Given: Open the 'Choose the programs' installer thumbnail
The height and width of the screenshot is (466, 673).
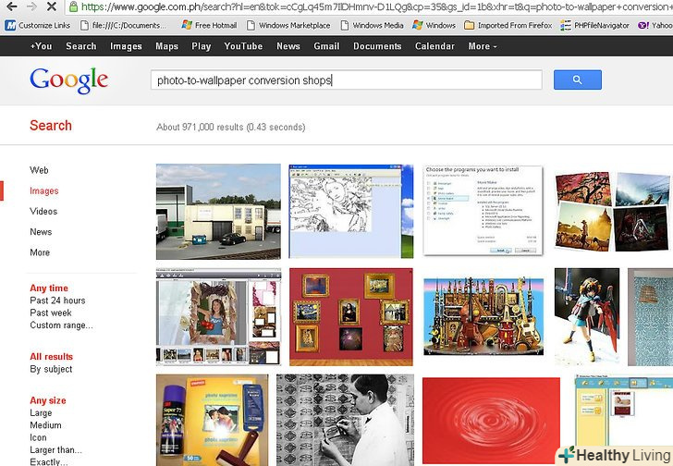Looking at the screenshot, I should [x=483, y=210].
